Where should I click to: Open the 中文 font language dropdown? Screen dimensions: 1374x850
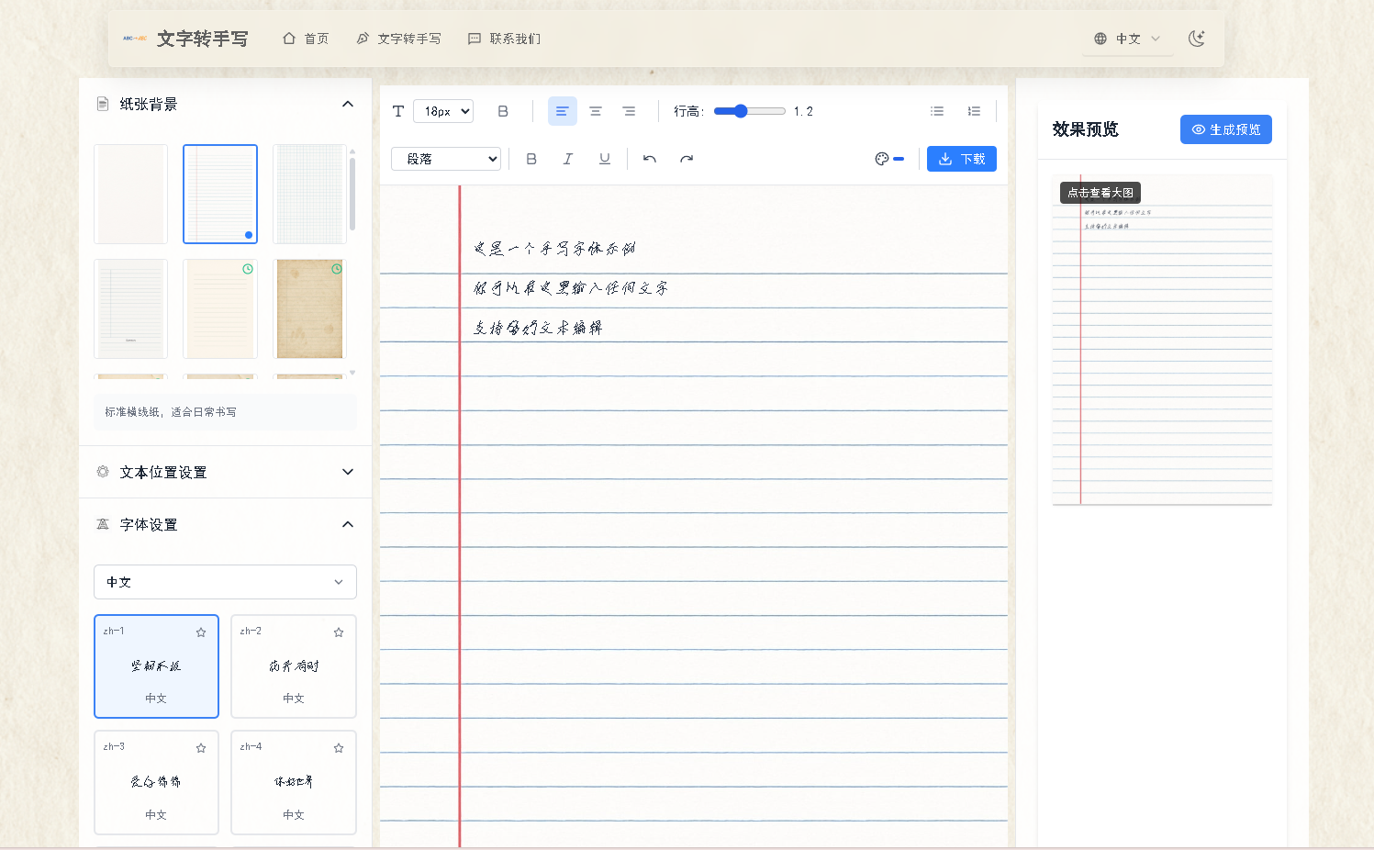225,581
